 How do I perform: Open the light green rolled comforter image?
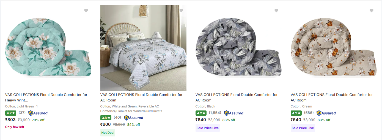[48, 48]
